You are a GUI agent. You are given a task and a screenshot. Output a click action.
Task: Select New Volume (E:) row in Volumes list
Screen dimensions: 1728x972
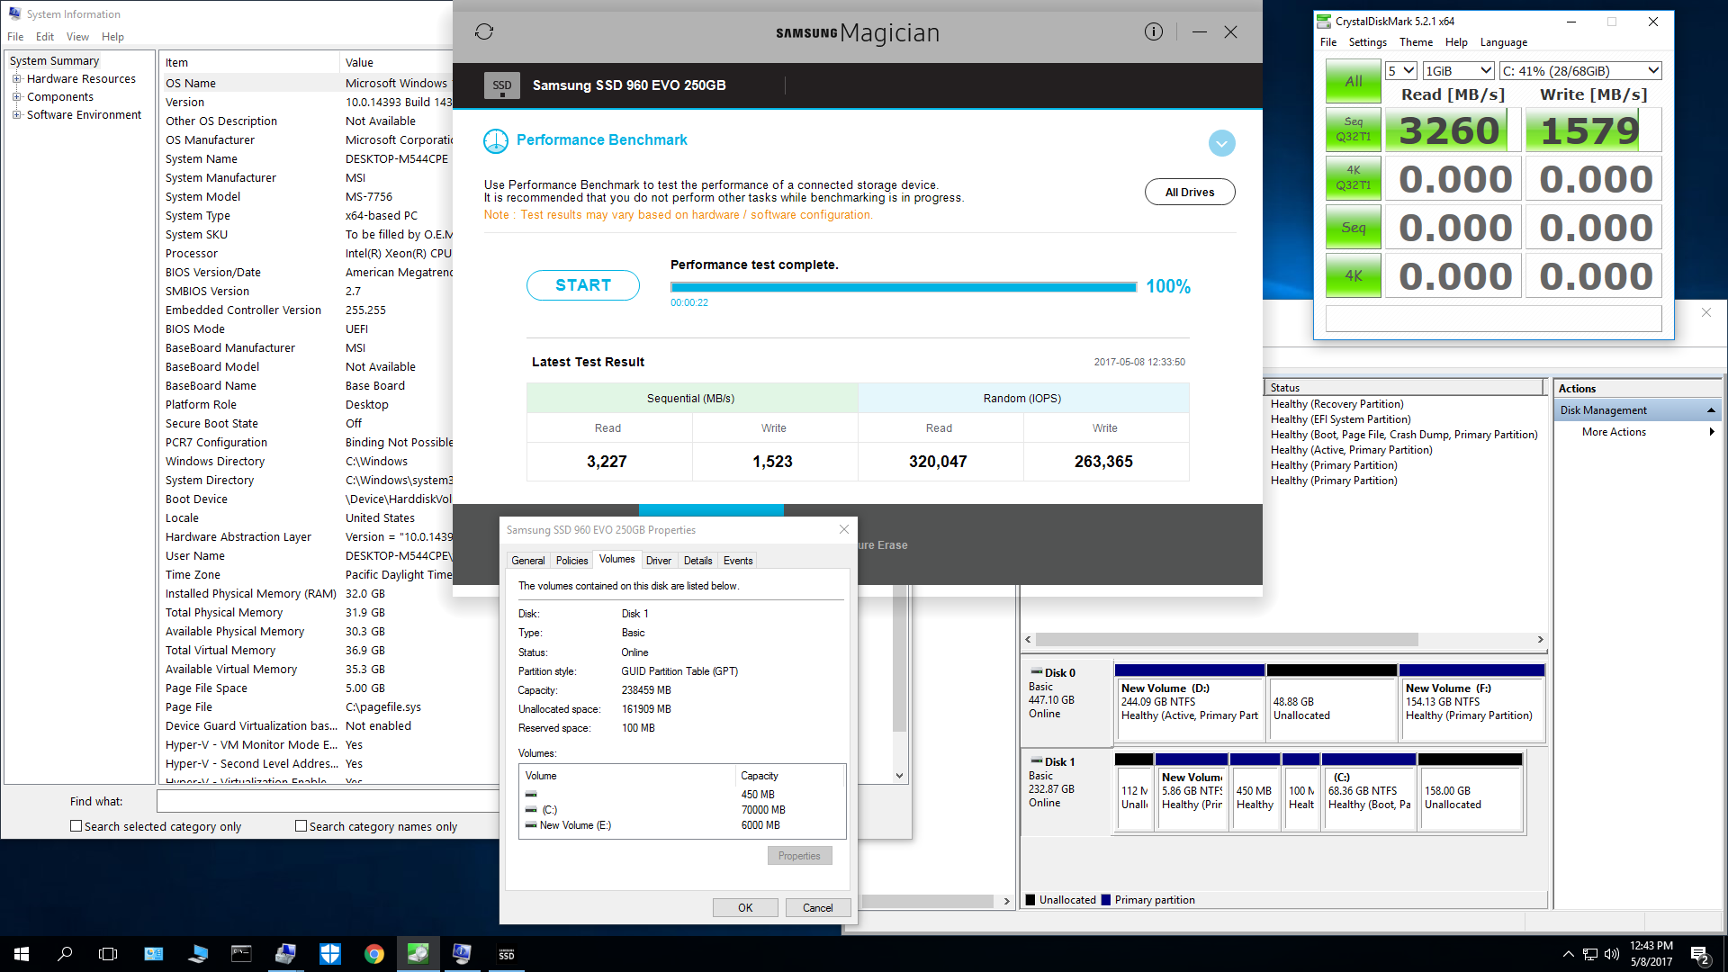click(x=683, y=825)
